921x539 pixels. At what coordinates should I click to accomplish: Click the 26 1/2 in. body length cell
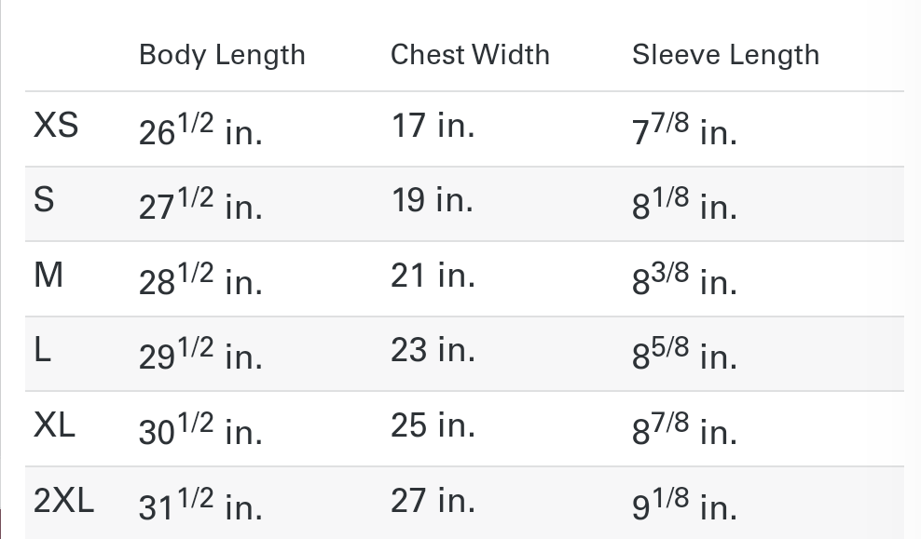point(200,130)
